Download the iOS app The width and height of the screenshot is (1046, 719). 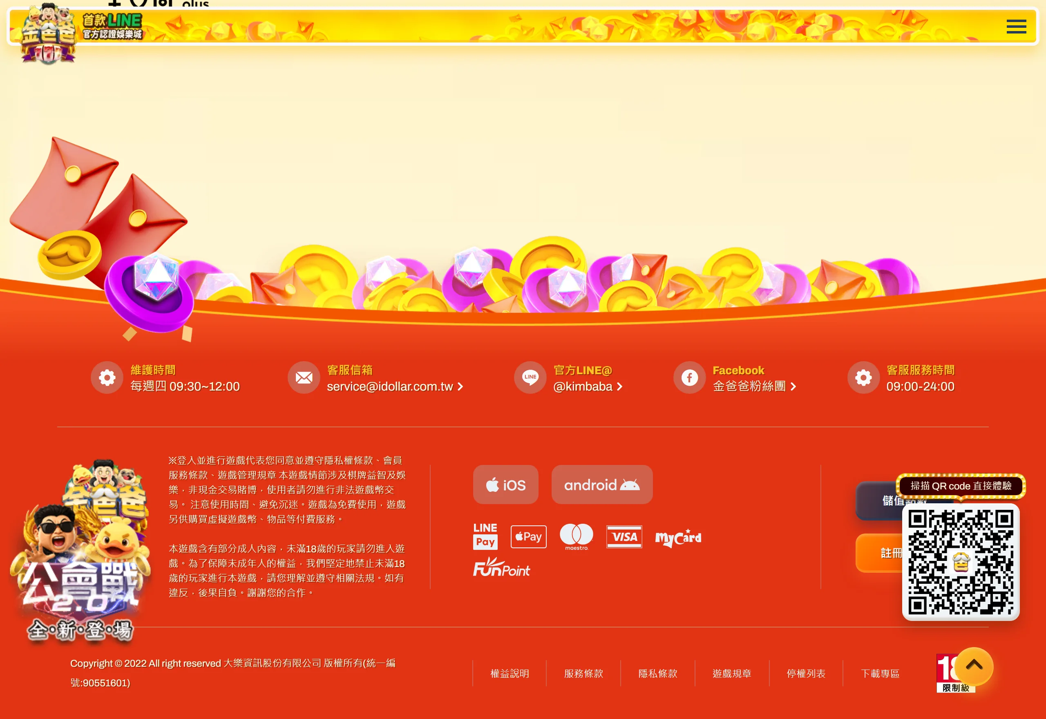[505, 485]
